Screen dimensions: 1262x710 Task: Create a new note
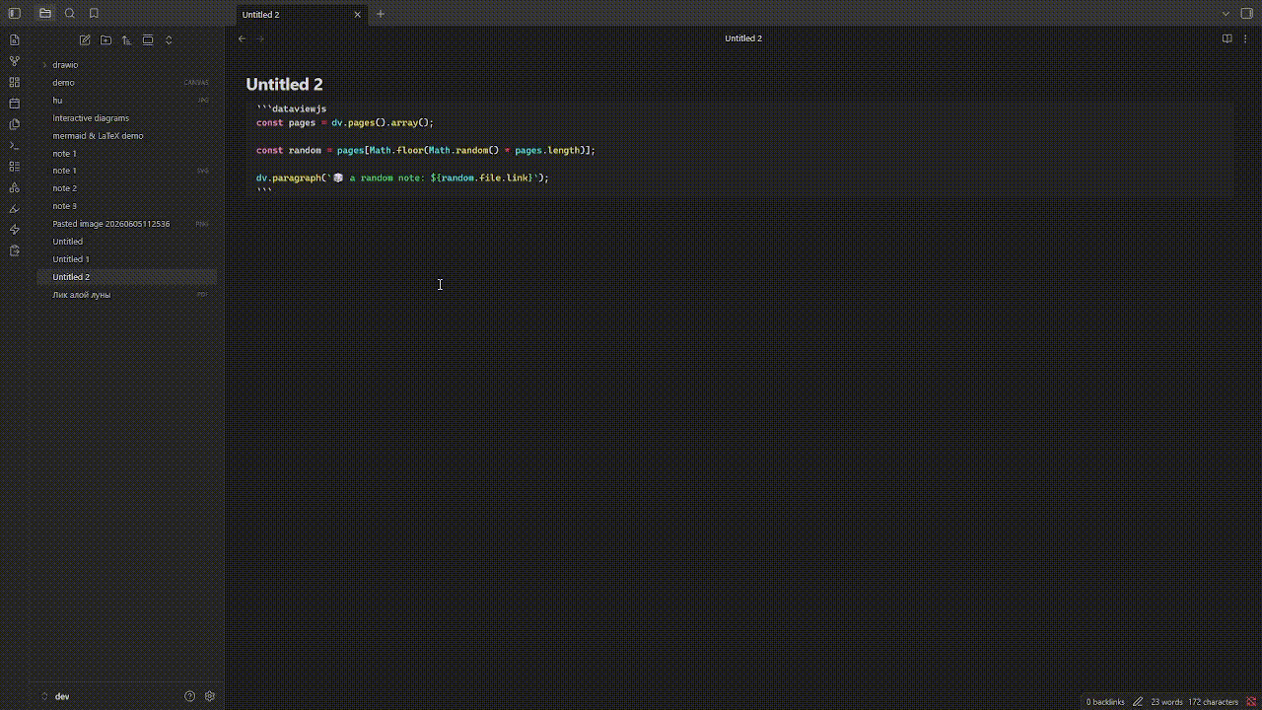click(x=85, y=40)
